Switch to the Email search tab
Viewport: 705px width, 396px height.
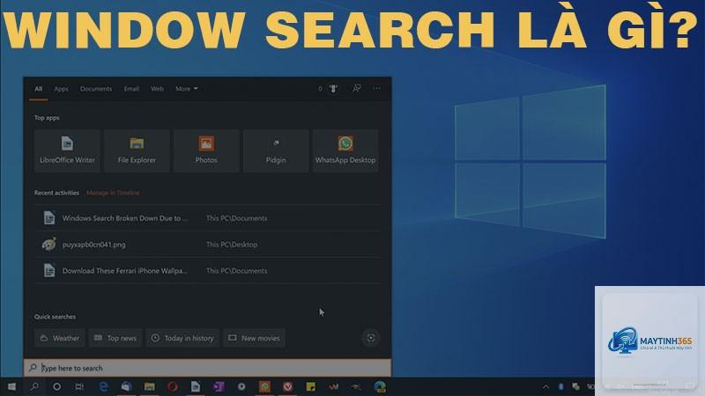tap(131, 89)
